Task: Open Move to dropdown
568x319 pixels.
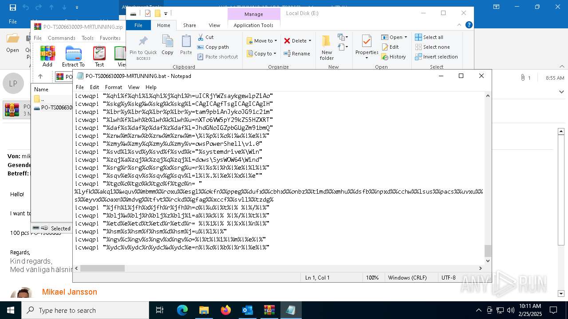Action: tap(262, 41)
